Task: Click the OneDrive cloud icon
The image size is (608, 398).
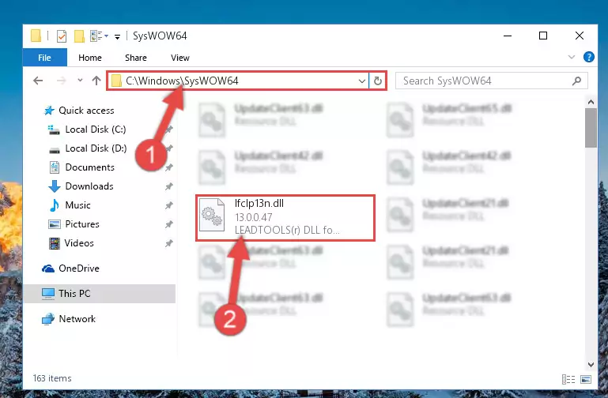Action: point(48,268)
